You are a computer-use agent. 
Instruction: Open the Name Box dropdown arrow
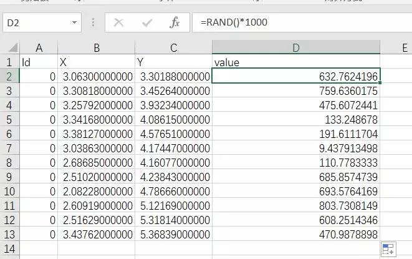click(75, 22)
